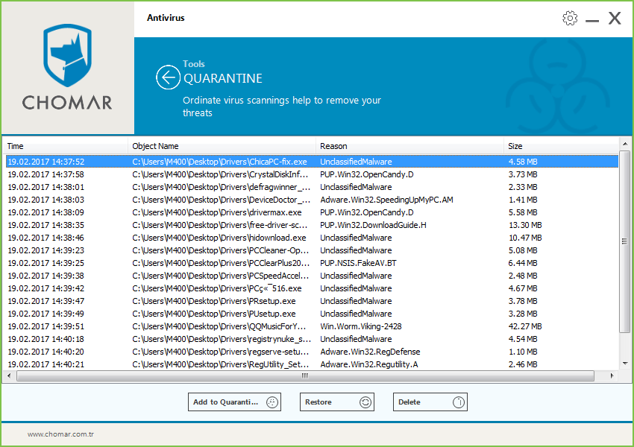Image resolution: width=634 pixels, height=447 pixels.
Task: Close the Antivirus window
Action: coord(615,19)
